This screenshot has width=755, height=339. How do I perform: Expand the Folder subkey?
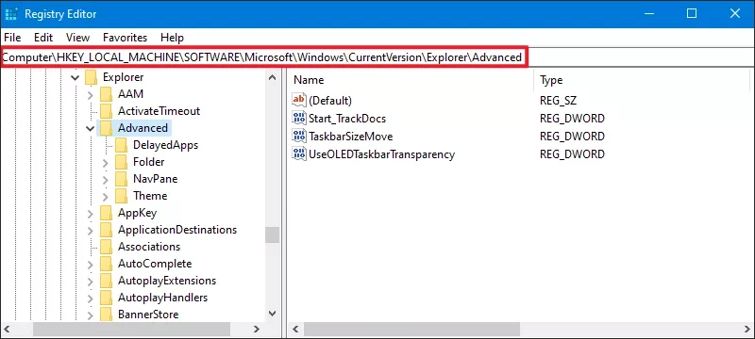(106, 162)
